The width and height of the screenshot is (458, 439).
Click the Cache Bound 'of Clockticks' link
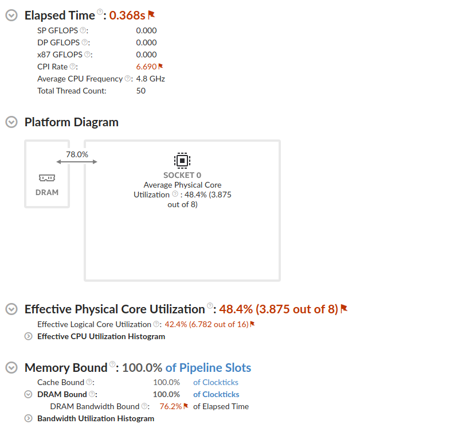tap(216, 382)
